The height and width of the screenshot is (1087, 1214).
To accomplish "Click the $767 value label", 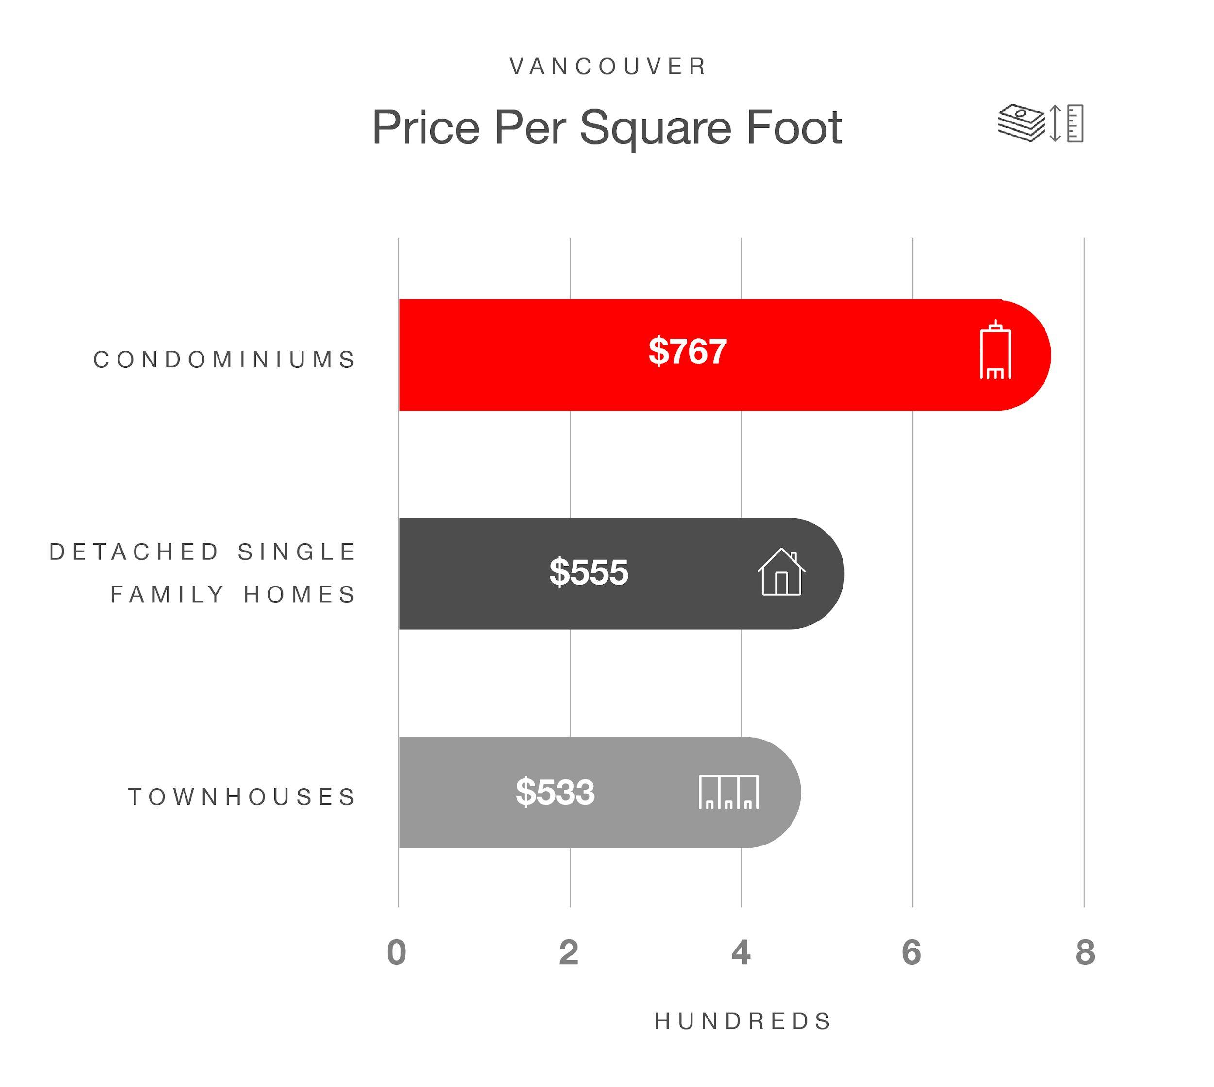I will click(688, 351).
